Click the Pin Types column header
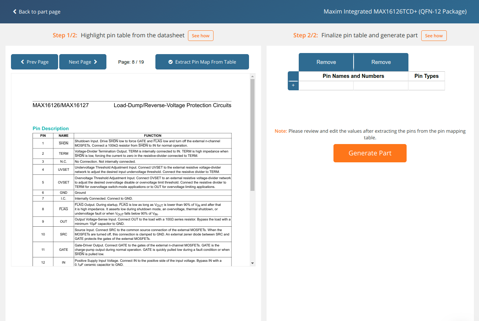Viewport: 479px width, 321px height. (426, 76)
